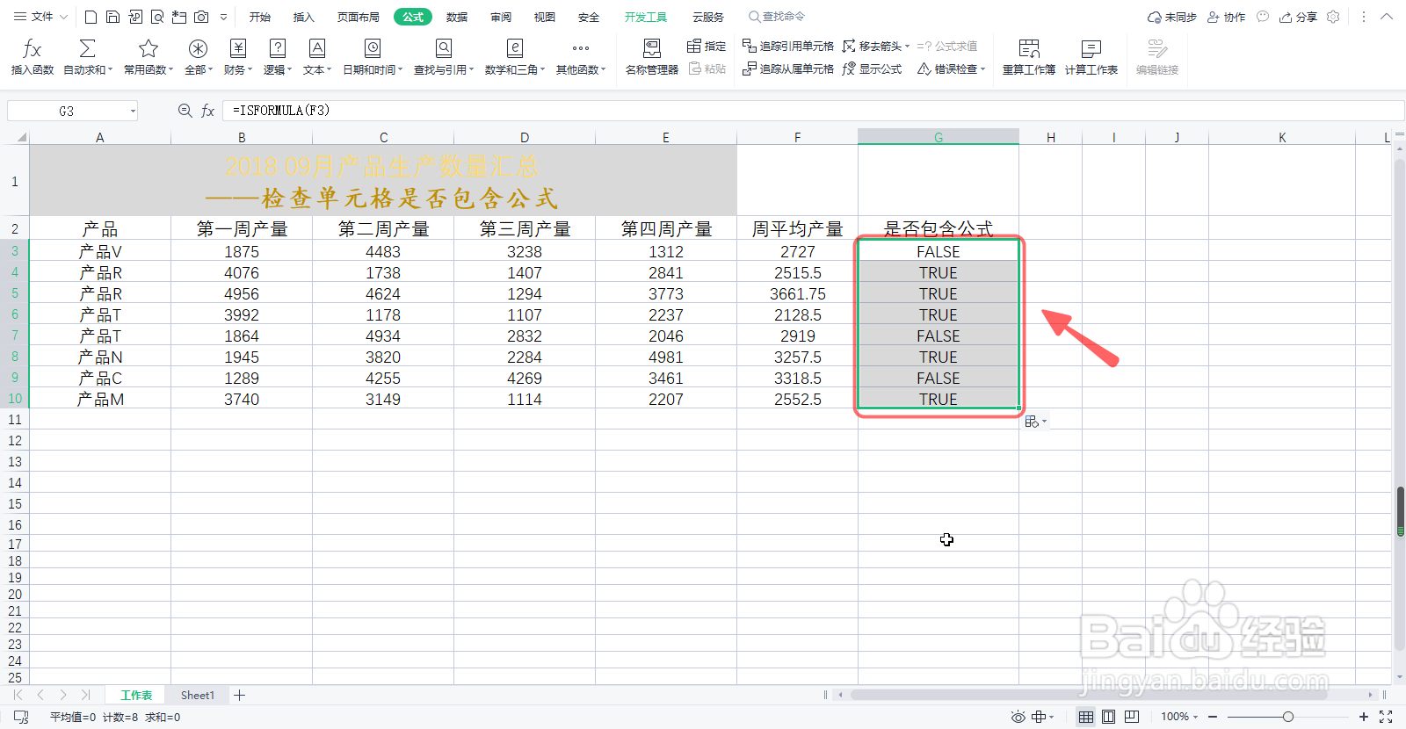Click Trace Dependents (追踪从属单元格)
The height and width of the screenshot is (729, 1406).
[788, 69]
